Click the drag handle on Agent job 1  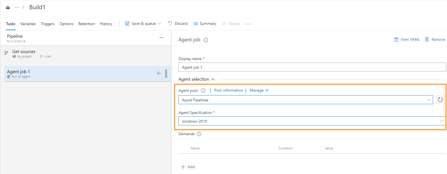(x=166, y=73)
